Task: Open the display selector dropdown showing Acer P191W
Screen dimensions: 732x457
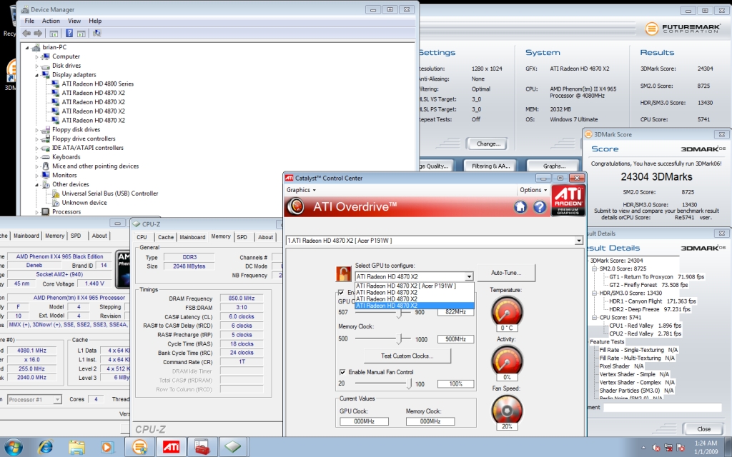Action: pyautogui.click(x=578, y=241)
